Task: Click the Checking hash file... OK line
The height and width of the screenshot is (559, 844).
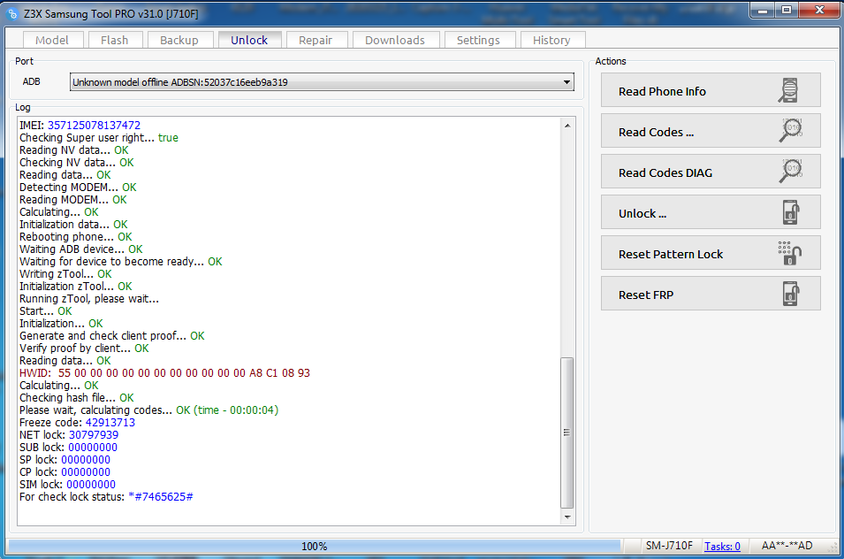Action: tap(76, 397)
